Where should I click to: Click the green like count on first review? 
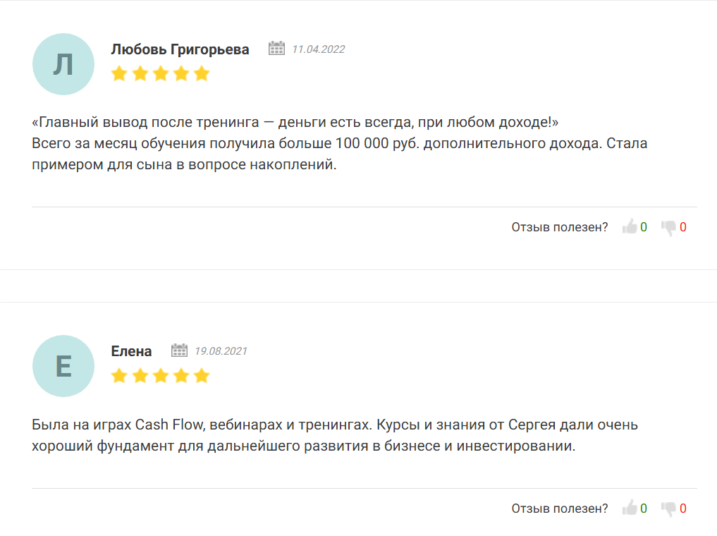[644, 227]
